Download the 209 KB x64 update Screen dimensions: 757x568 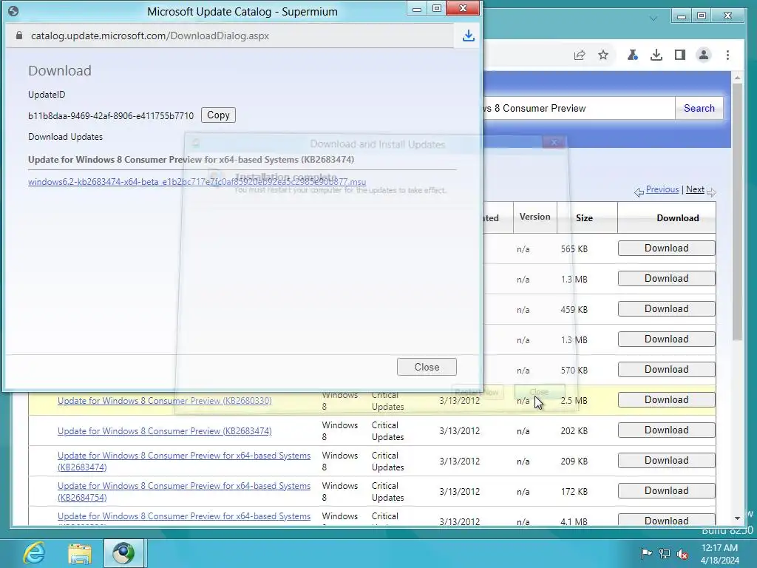tap(667, 461)
